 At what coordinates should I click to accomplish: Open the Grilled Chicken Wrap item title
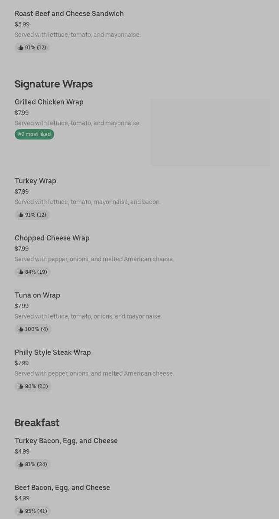tap(49, 102)
